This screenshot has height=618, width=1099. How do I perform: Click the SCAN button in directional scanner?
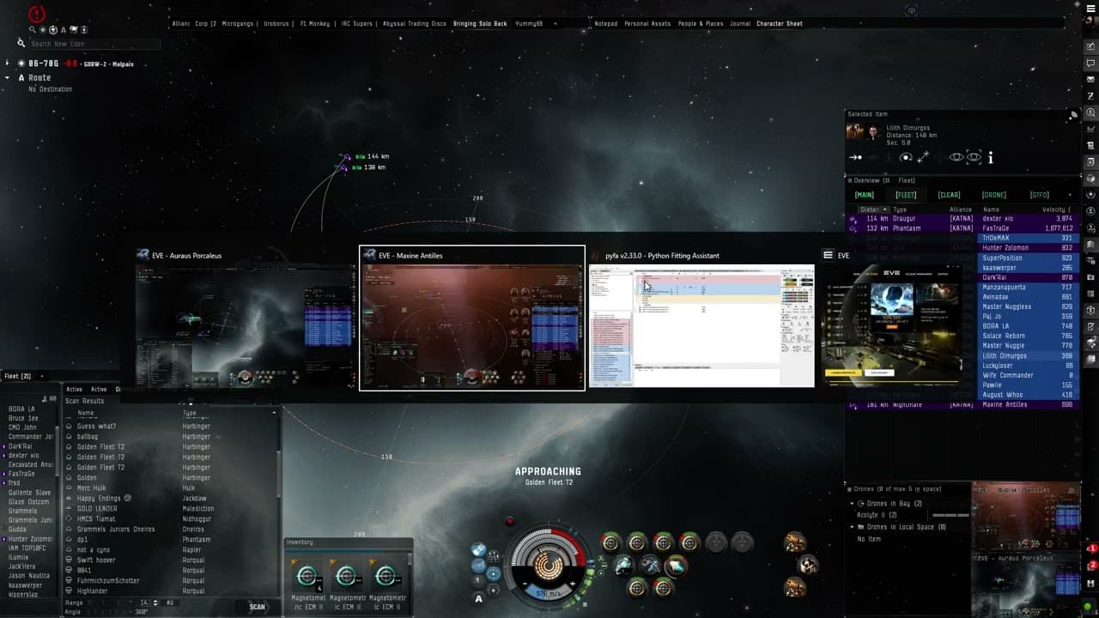(x=257, y=607)
